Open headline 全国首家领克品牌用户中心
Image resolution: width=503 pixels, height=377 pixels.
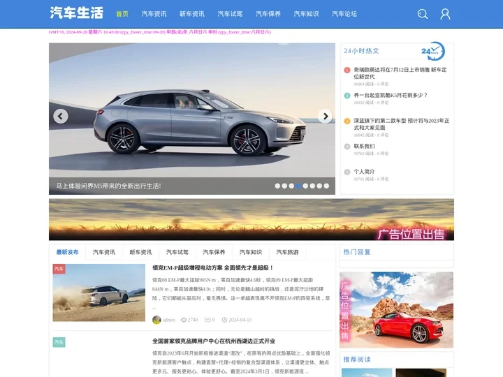coord(214,341)
